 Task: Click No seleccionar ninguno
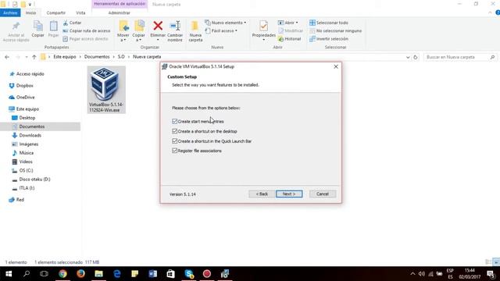click(335, 31)
